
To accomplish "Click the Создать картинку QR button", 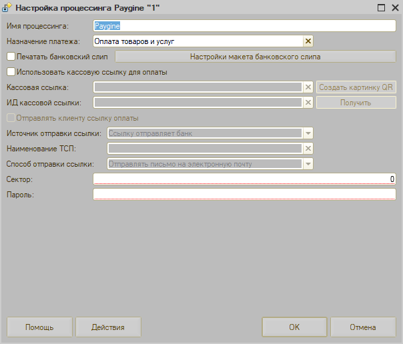I will 356,87.
